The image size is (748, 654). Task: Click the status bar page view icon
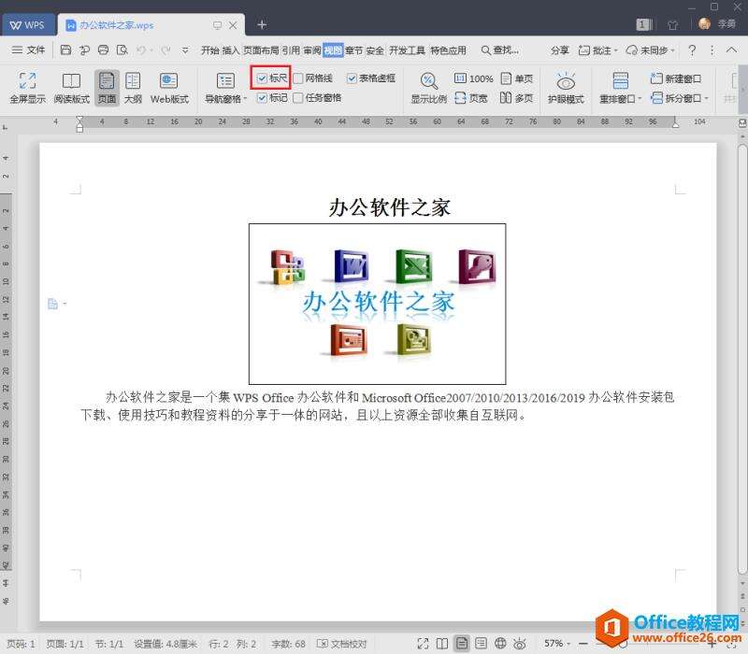click(462, 644)
